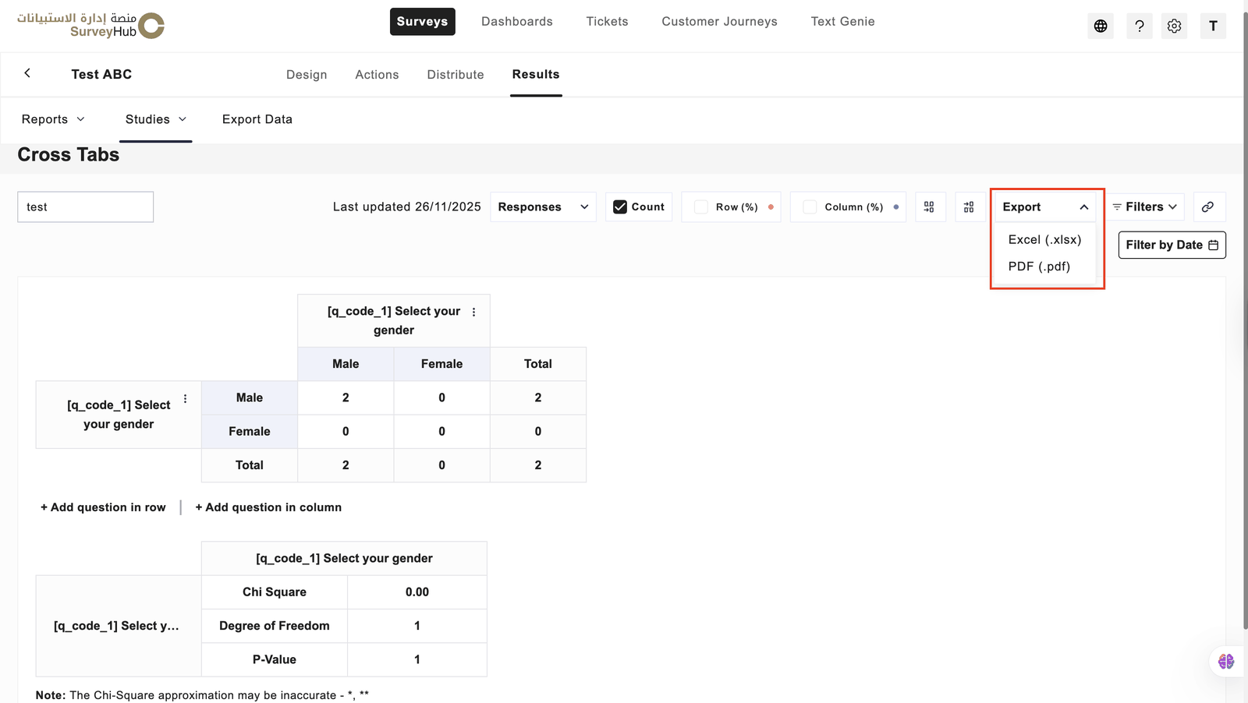The width and height of the screenshot is (1248, 703).
Task: Switch to the Actions tab
Action: pyautogui.click(x=377, y=74)
